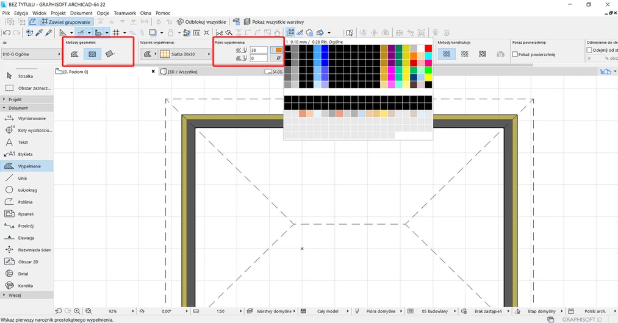Viewport: 618px width, 323px height.
Task: Select the Rysunek drawing tool
Action: (x=27, y=214)
